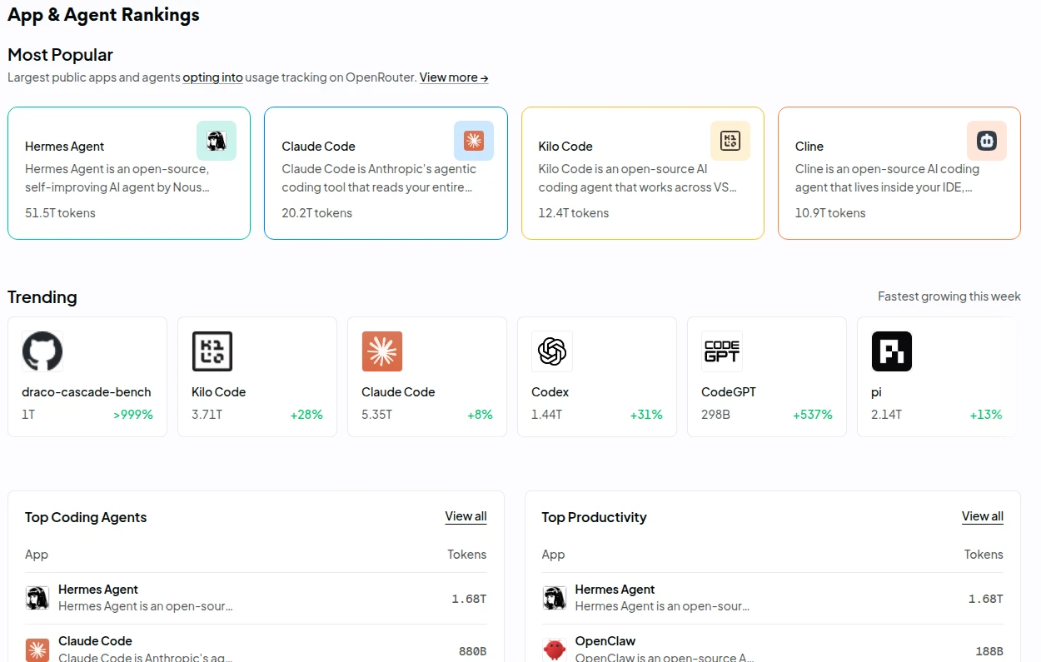This screenshot has height=662, width=1041.
Task: Click the '880B' token value
Action: point(472,652)
